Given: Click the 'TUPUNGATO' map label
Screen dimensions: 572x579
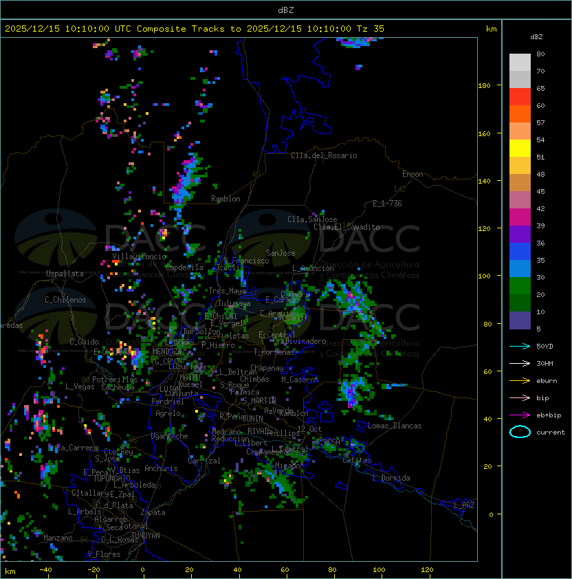Looking at the screenshot, I should tap(111, 478).
